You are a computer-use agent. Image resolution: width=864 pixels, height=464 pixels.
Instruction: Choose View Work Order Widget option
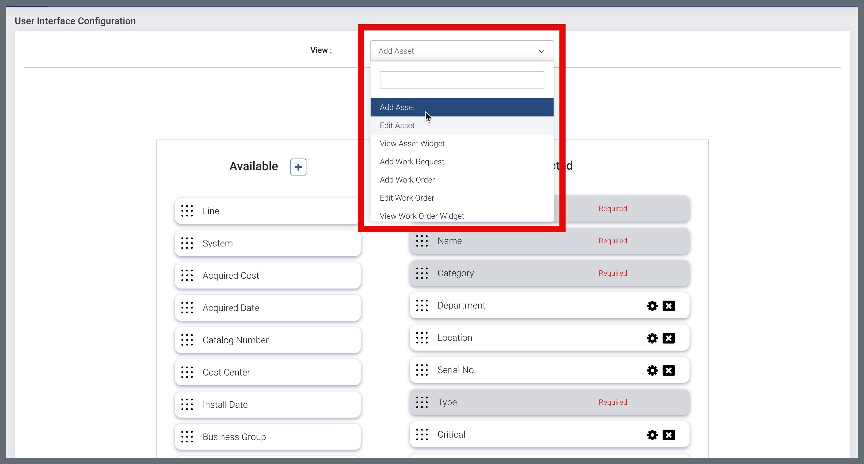[x=422, y=216]
